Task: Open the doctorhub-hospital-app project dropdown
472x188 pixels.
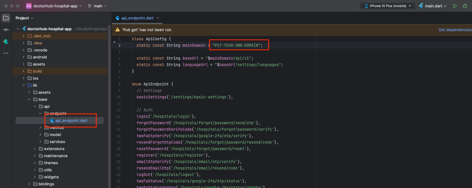Action: pos(57,6)
